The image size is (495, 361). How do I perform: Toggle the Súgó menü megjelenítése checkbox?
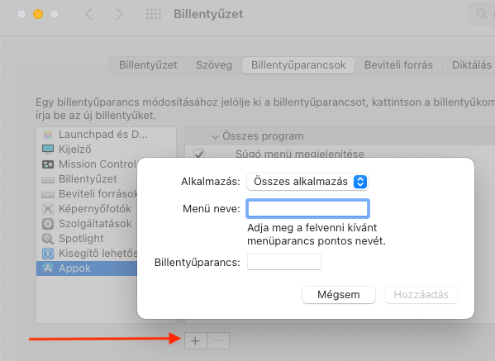(x=199, y=154)
